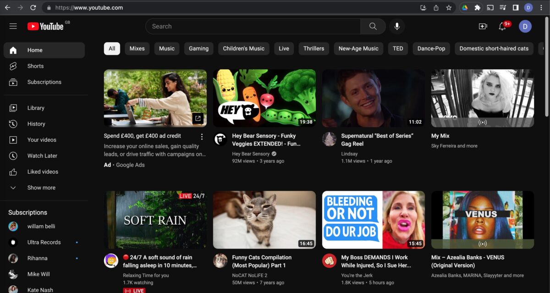Toggle the browser side panel
This screenshot has height=293, width=550.
(x=516, y=7)
